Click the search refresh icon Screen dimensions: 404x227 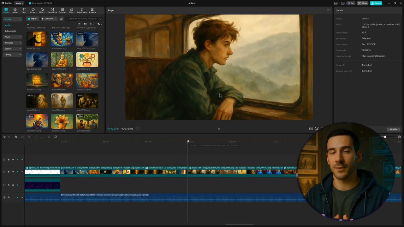(100, 19)
